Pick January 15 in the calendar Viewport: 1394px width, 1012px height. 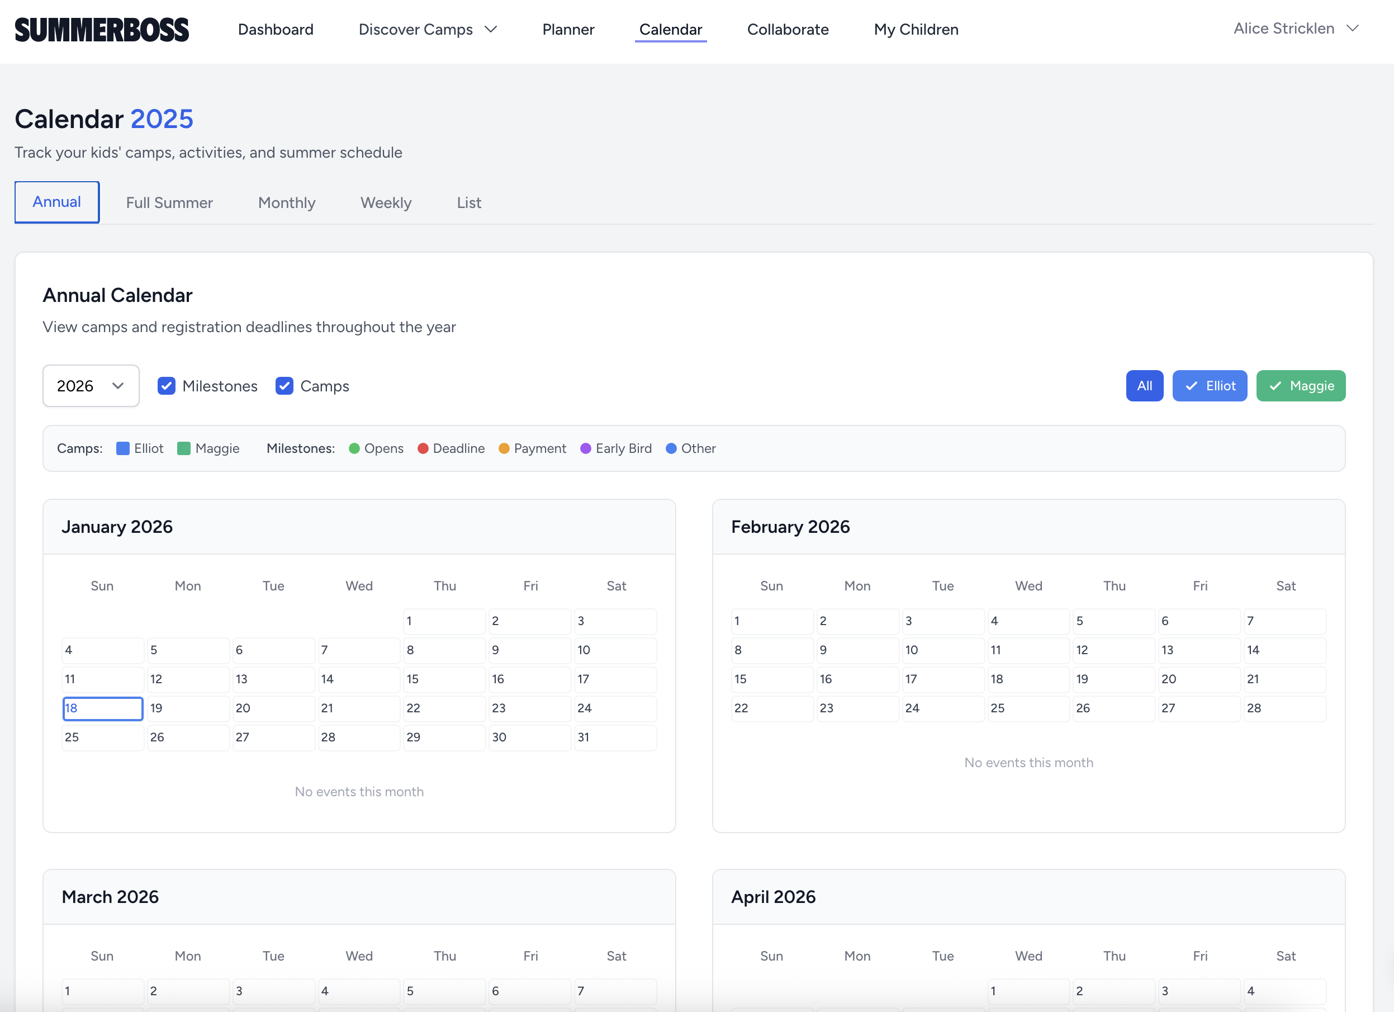pyautogui.click(x=444, y=679)
